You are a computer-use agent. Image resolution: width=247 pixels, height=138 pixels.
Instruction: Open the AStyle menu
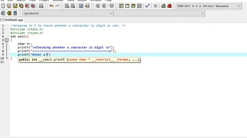click(x=82, y=0)
